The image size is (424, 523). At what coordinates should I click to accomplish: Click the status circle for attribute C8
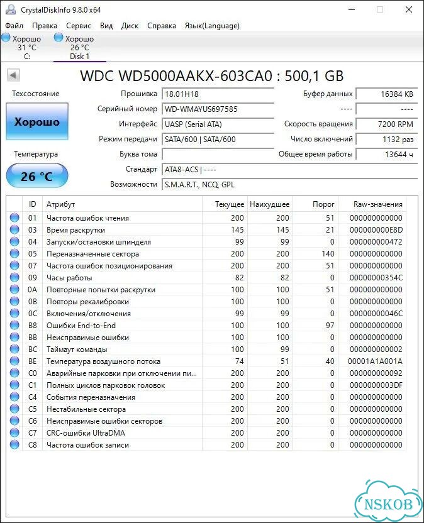point(14,445)
